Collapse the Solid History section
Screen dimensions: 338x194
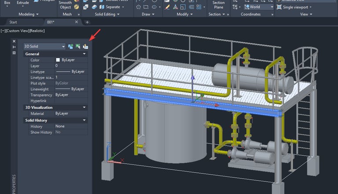point(84,120)
